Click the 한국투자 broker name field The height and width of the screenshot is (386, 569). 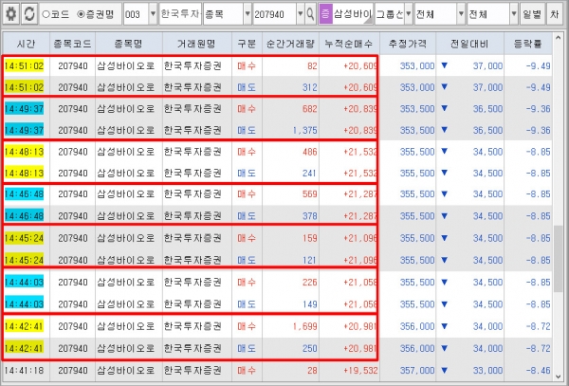pos(180,14)
